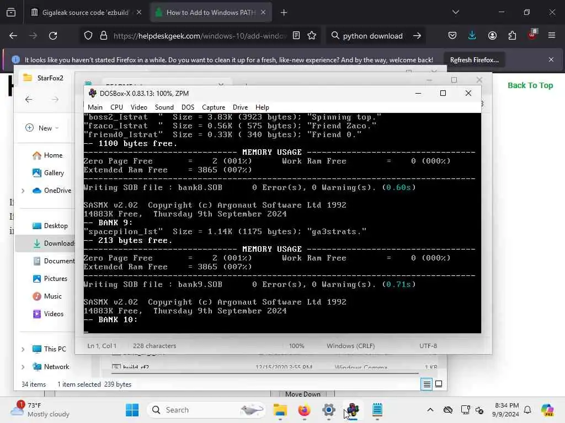Open the Save to Pocket button

click(452, 36)
